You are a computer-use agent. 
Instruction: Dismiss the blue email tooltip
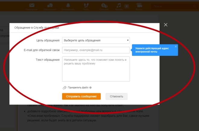click(x=176, y=46)
